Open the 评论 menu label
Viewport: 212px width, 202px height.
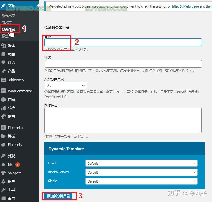point(11,63)
